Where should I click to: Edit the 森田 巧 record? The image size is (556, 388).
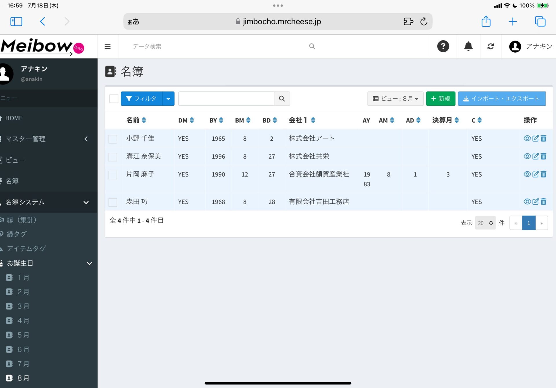tap(536, 202)
